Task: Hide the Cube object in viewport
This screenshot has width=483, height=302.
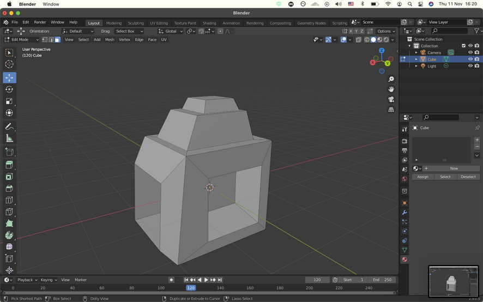Action: (470, 59)
